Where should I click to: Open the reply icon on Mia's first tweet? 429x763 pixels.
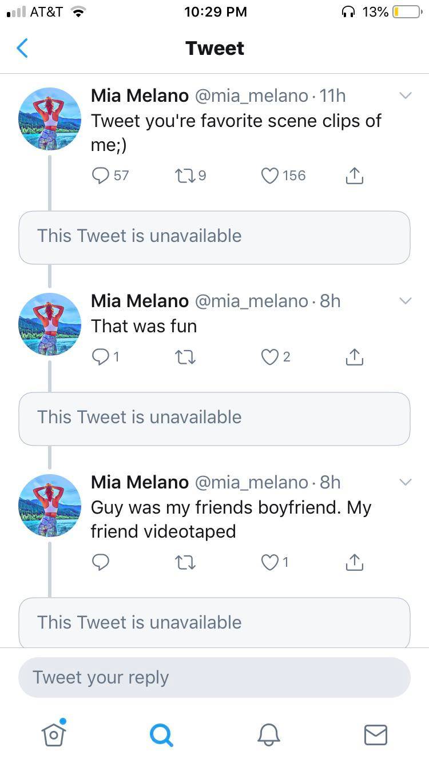(101, 176)
